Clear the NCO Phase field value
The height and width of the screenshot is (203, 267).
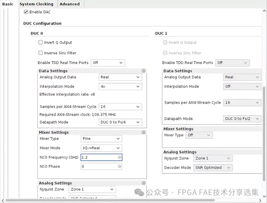click(120, 166)
